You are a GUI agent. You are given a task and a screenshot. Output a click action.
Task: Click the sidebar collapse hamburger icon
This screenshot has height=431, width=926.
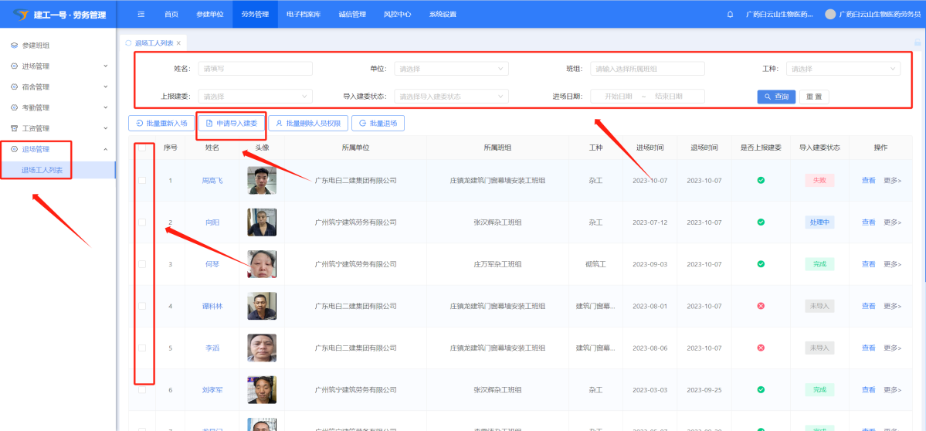[141, 14]
